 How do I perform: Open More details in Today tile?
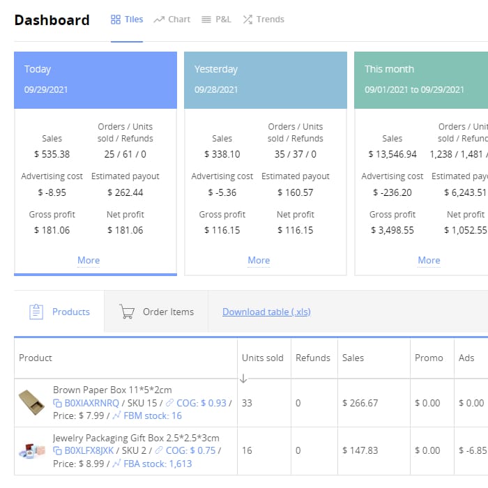89,260
